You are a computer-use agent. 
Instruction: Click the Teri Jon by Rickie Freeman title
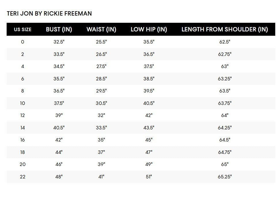(x=49, y=14)
